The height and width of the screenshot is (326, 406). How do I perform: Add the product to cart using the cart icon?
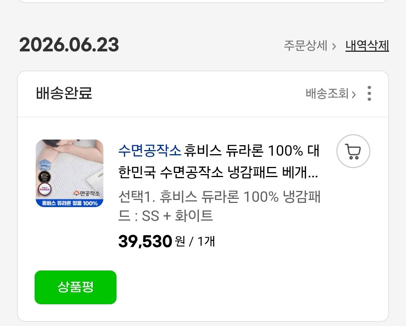tap(353, 151)
